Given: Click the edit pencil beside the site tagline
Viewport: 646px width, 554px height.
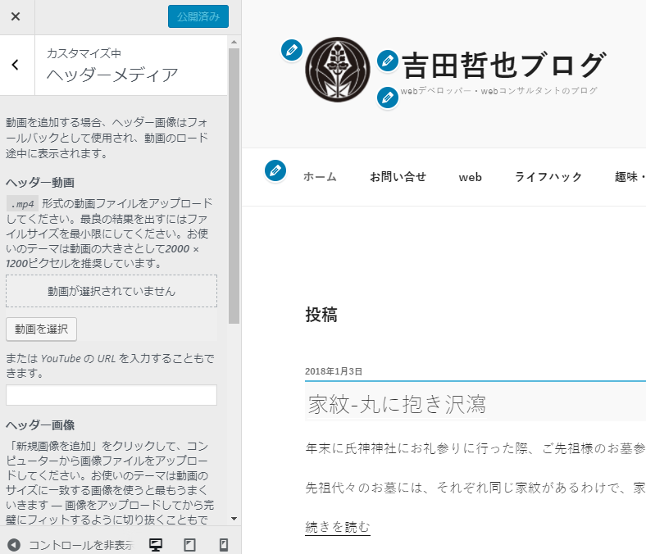Looking at the screenshot, I should click(x=388, y=98).
